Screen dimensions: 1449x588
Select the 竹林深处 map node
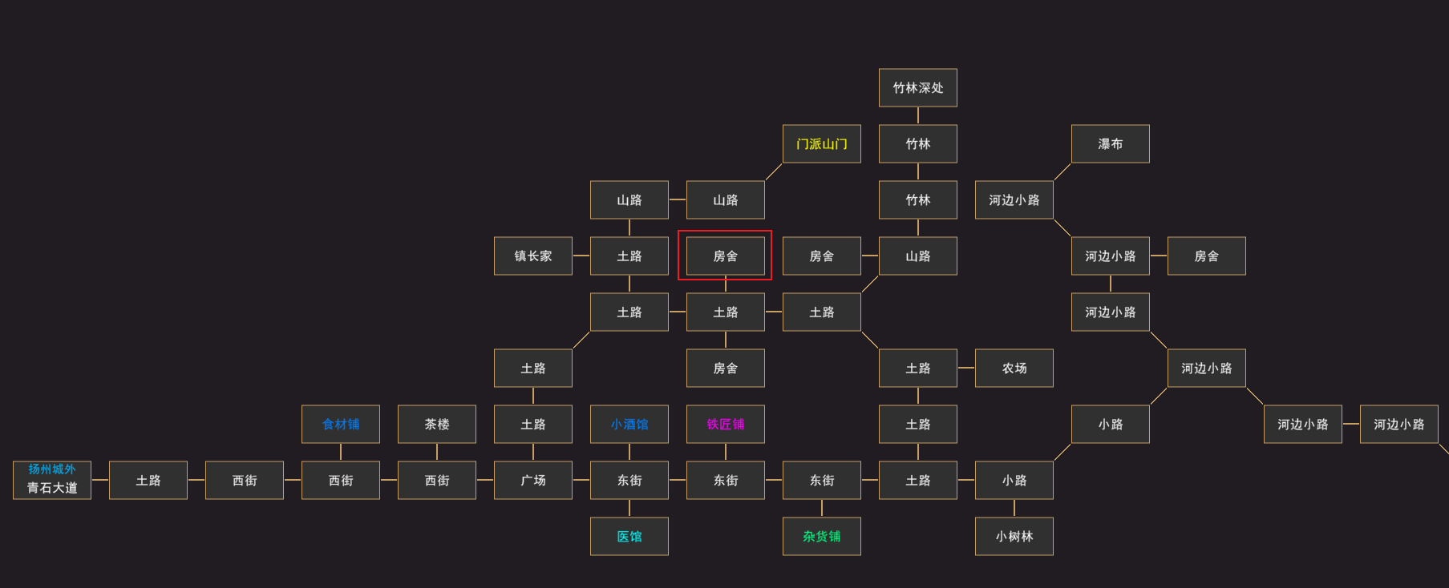point(917,87)
